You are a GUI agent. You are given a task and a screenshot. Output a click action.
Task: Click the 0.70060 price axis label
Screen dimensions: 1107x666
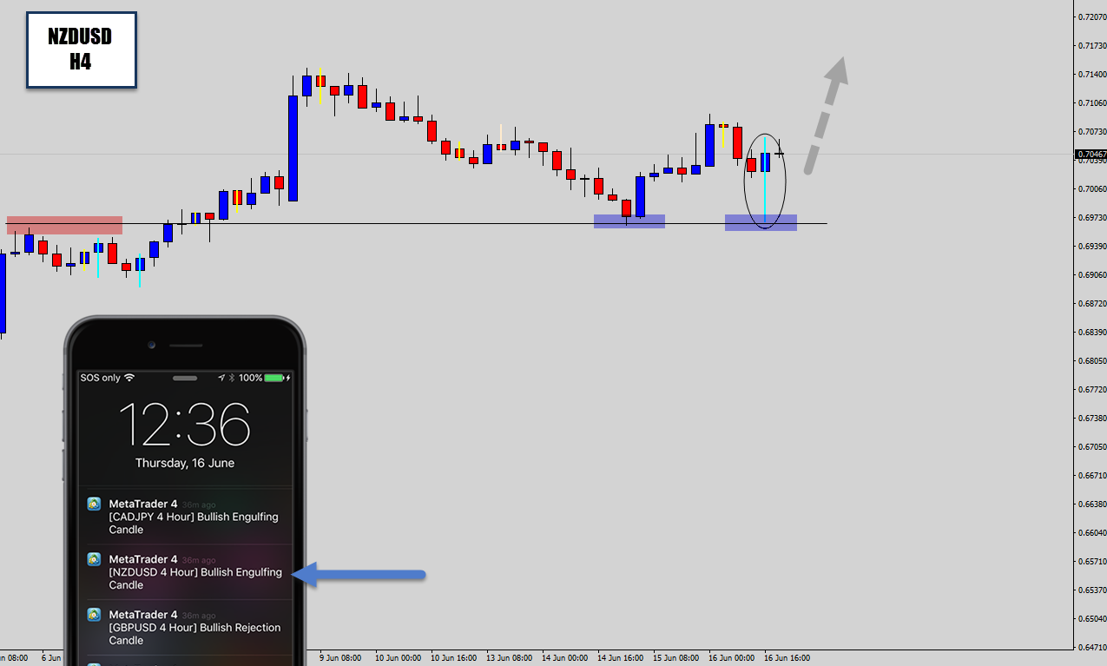pyautogui.click(x=1092, y=188)
